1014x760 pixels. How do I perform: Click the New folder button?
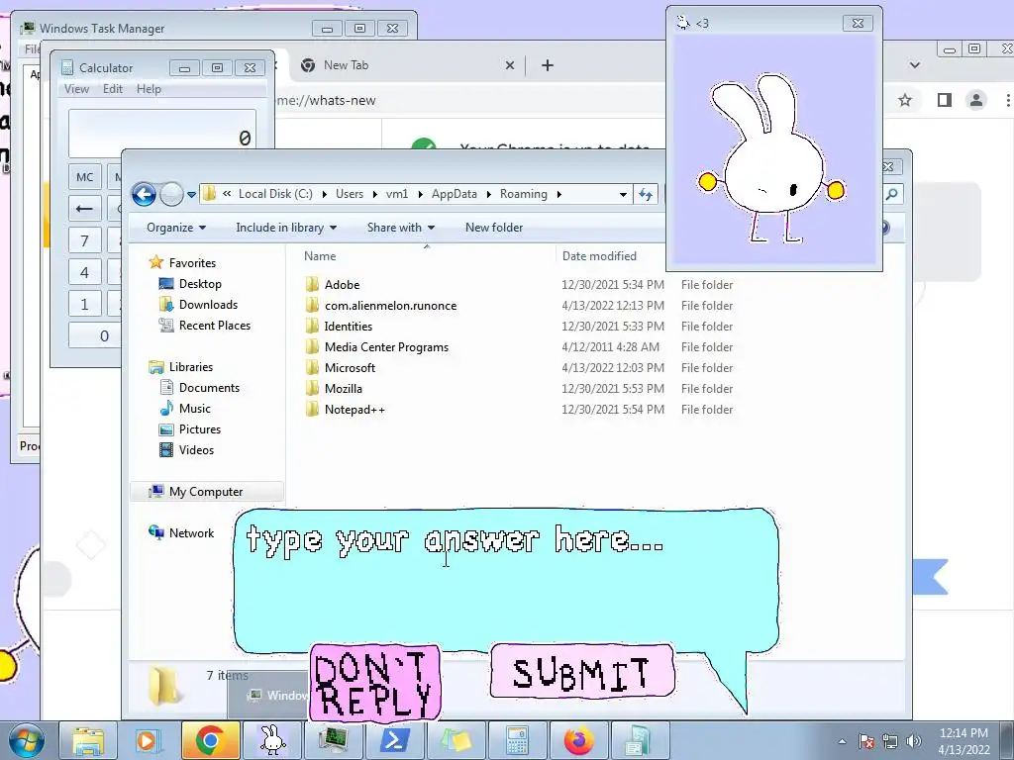pyautogui.click(x=494, y=228)
